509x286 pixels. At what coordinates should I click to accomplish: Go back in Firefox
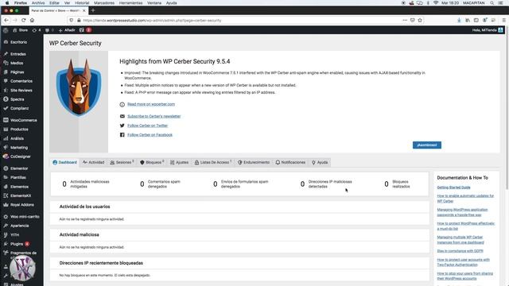(x=6, y=20)
